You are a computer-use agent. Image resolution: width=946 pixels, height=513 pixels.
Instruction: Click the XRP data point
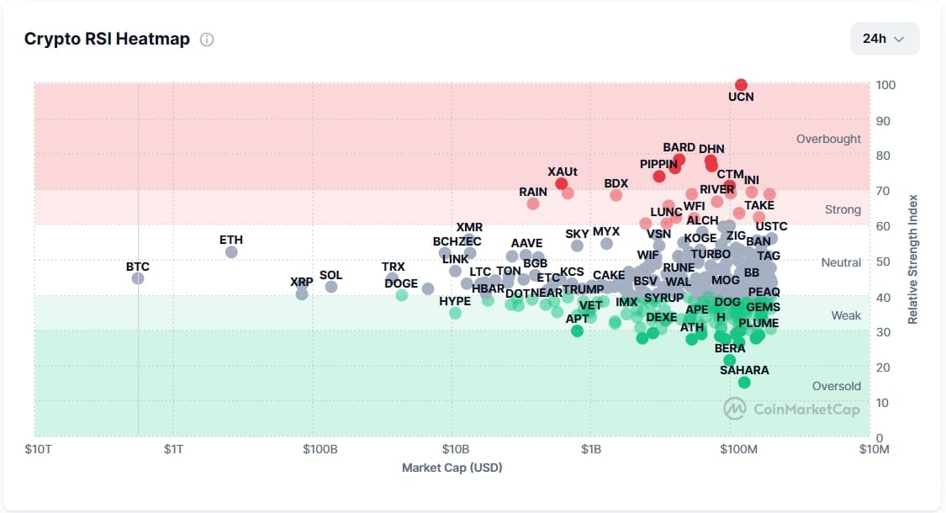coord(302,293)
